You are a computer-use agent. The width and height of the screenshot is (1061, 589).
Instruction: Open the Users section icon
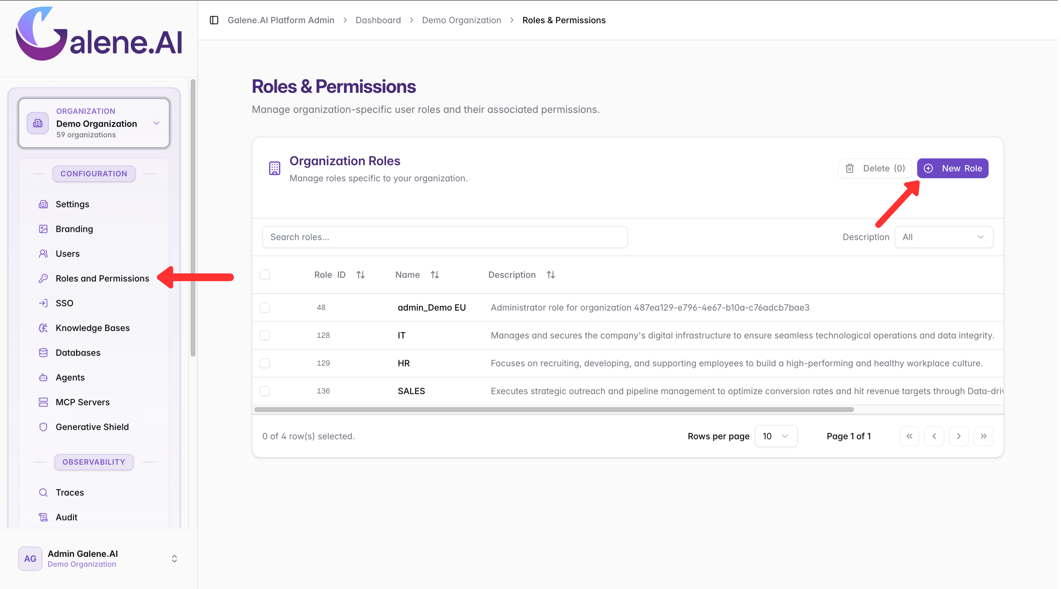[43, 253]
